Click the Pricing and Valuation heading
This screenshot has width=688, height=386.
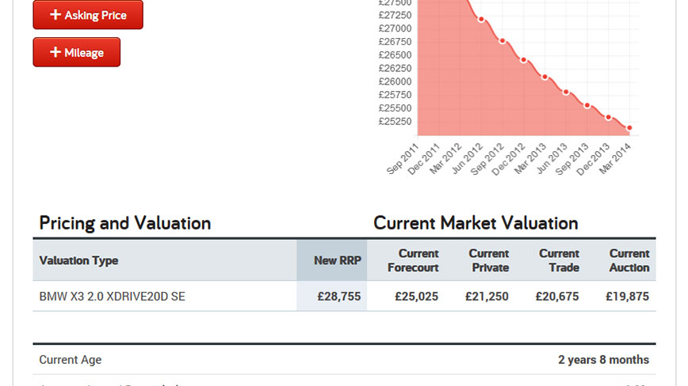pyautogui.click(x=125, y=223)
